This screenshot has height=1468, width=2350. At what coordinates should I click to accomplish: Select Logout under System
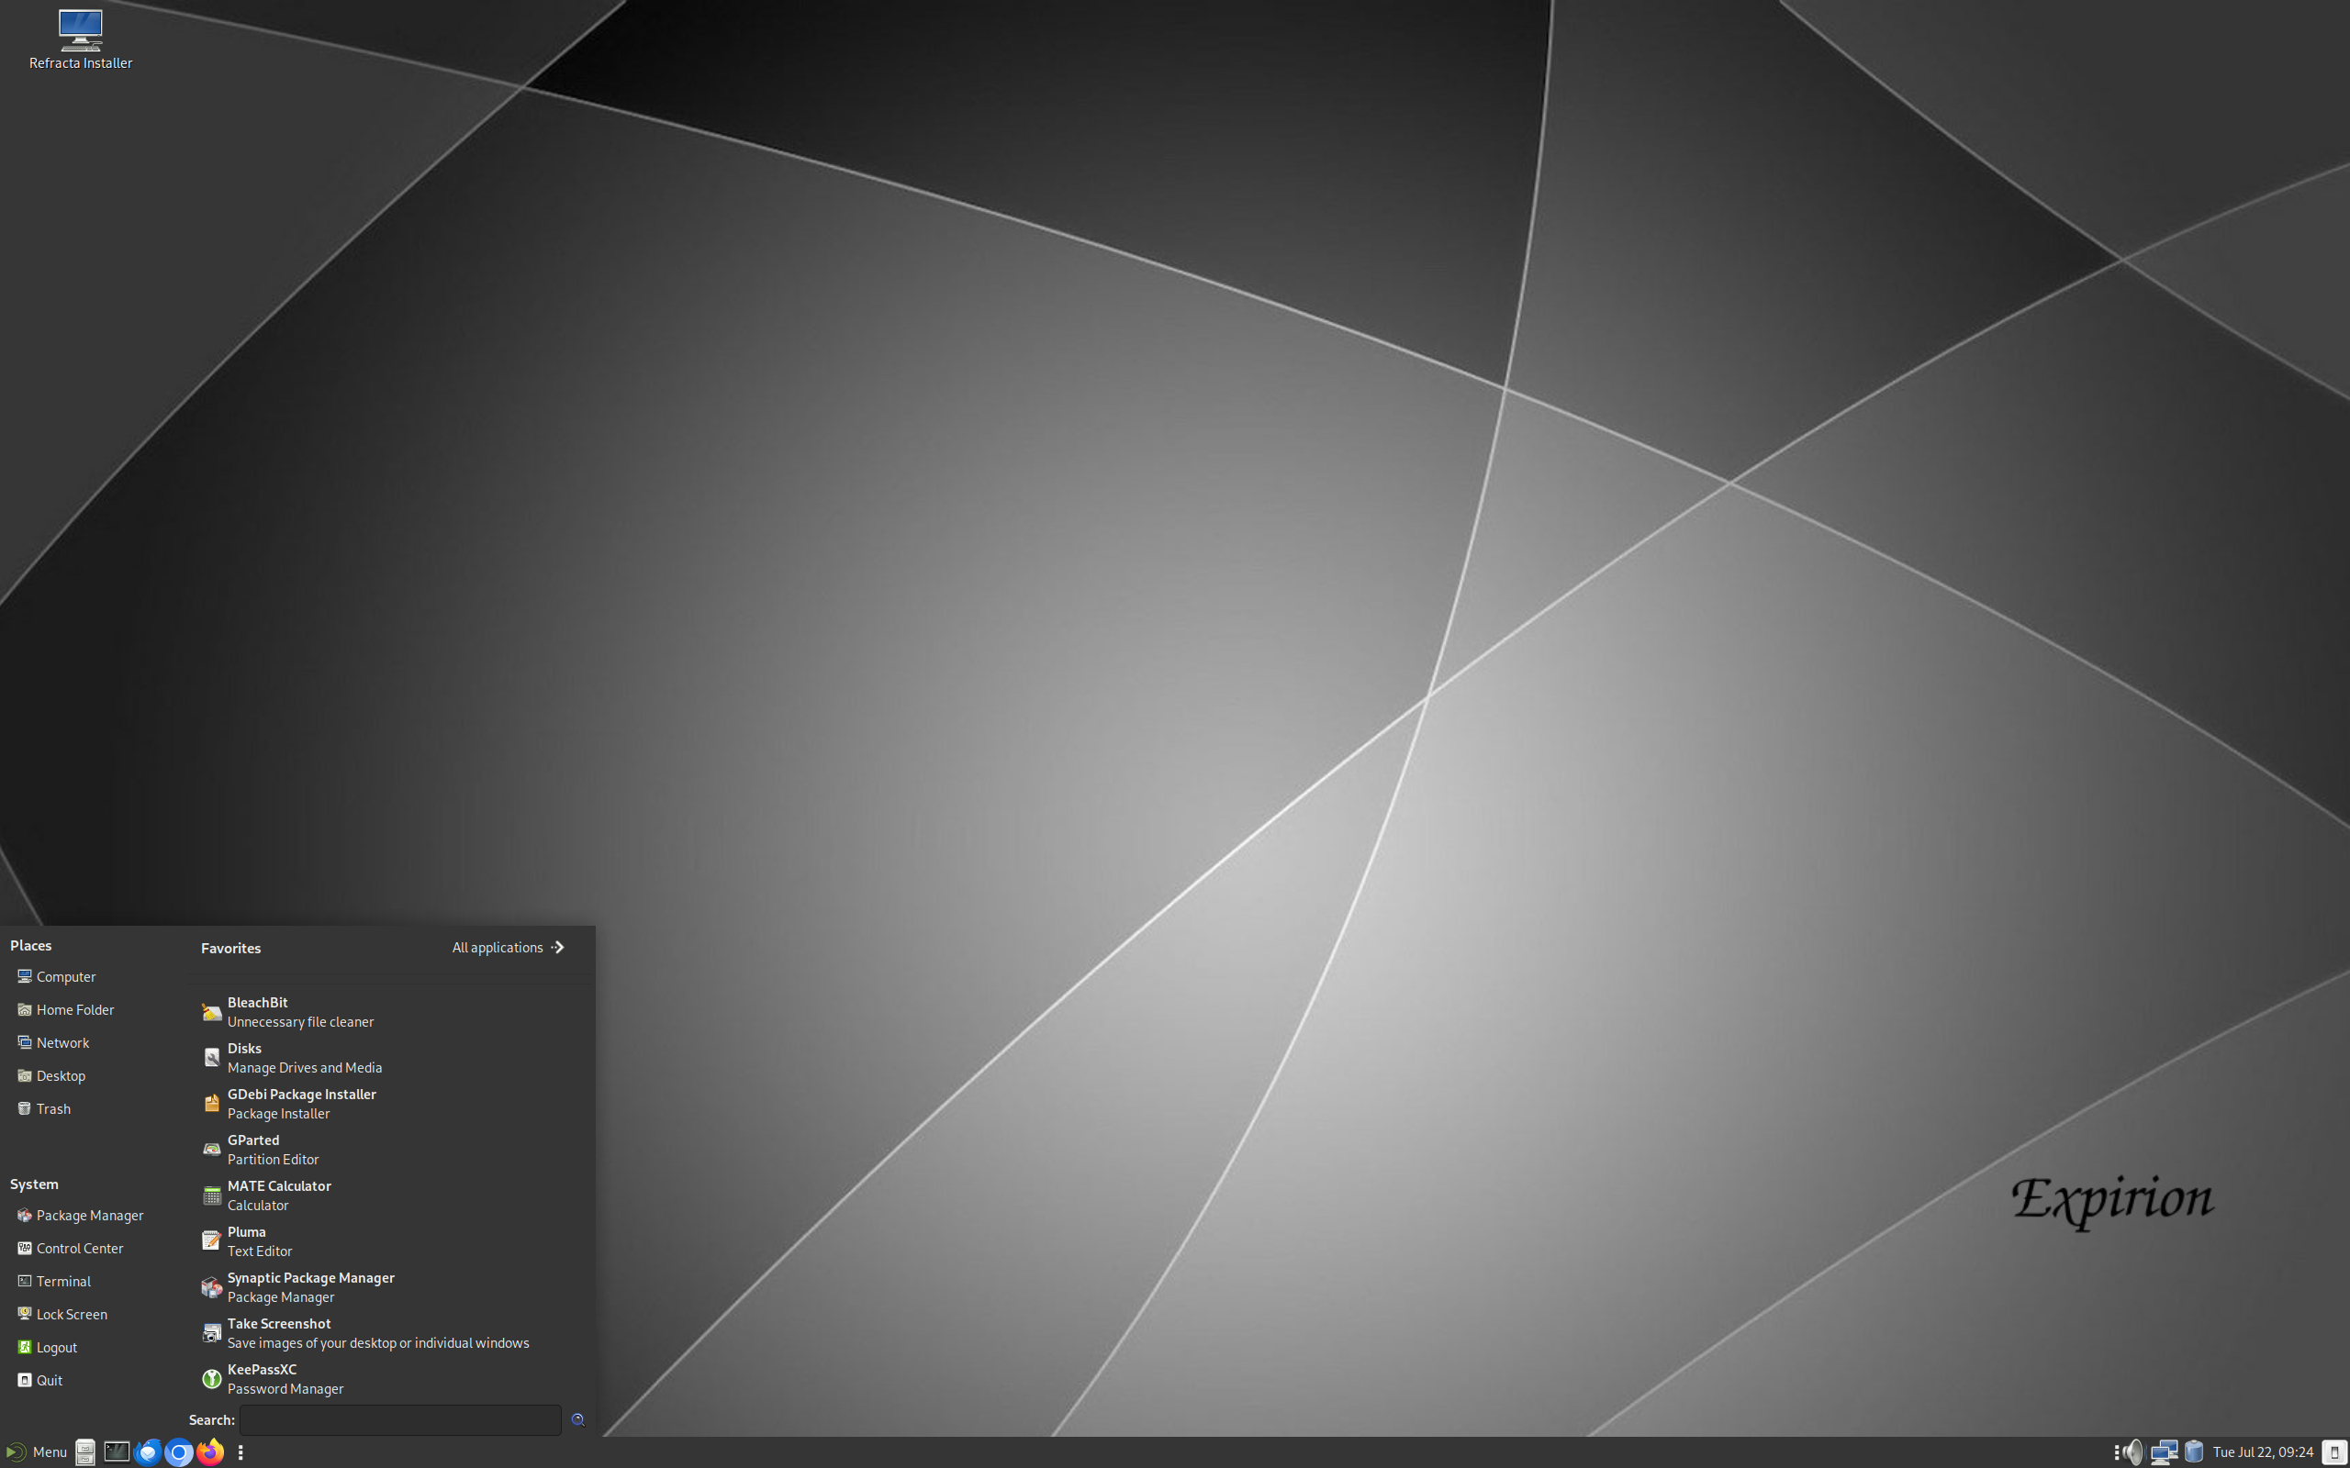pos(48,1348)
